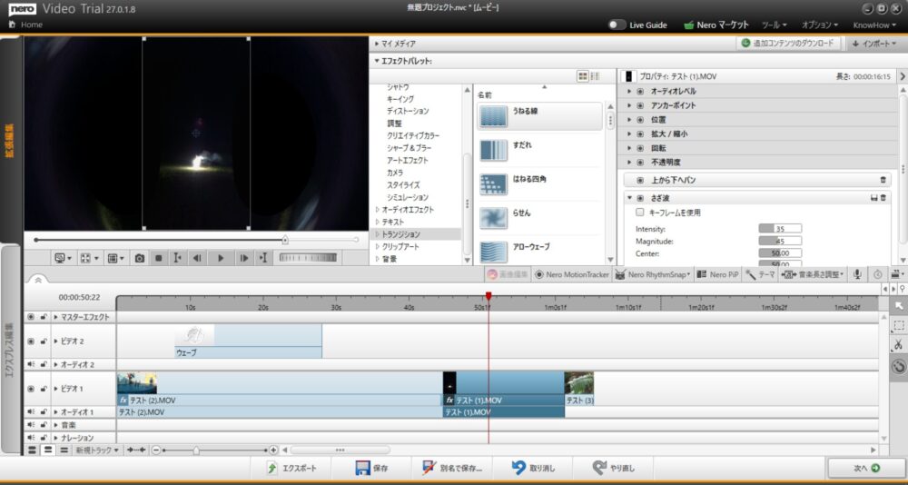Click the 別名で保存 button
The image size is (908, 485).
[x=453, y=468]
